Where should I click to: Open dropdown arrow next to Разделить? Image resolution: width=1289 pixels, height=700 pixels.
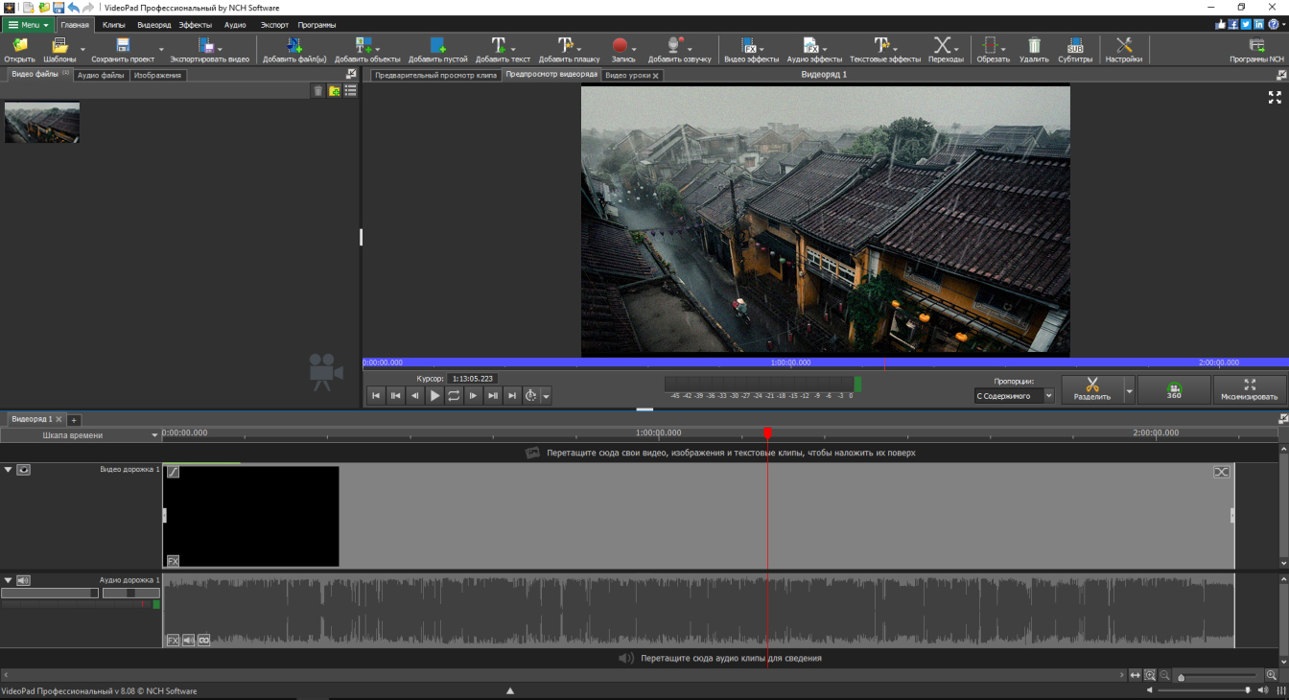coord(1129,390)
